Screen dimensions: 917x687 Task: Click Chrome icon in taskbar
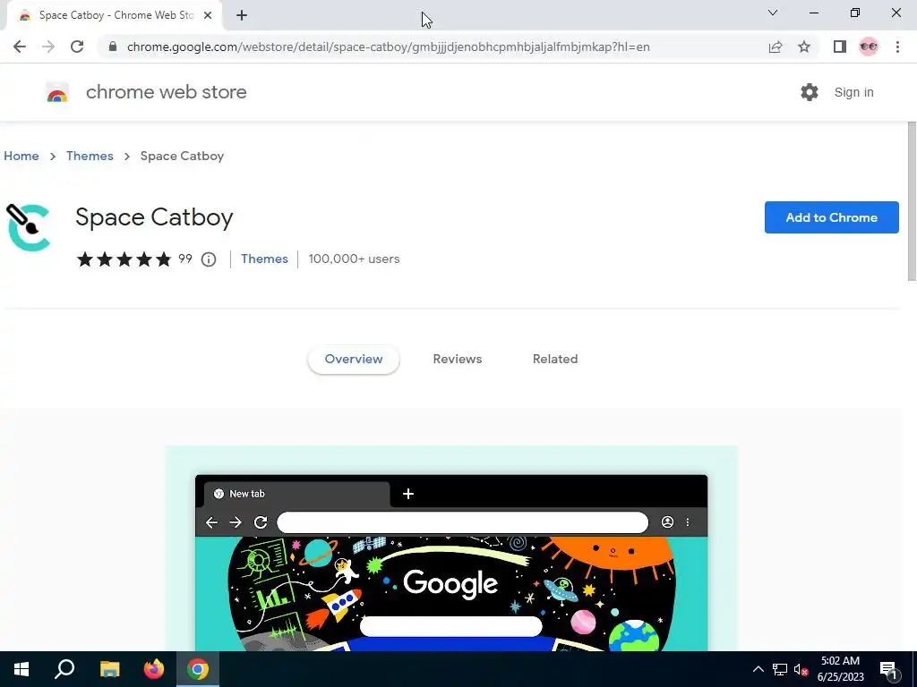point(198,669)
